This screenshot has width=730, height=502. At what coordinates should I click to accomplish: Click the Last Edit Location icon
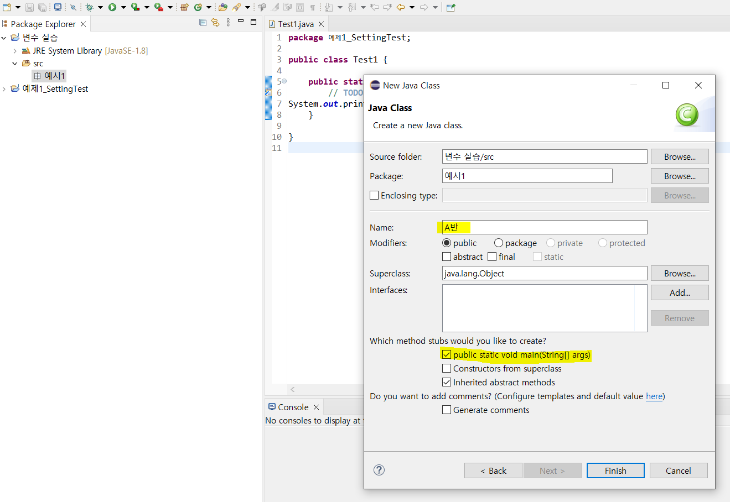tap(375, 7)
